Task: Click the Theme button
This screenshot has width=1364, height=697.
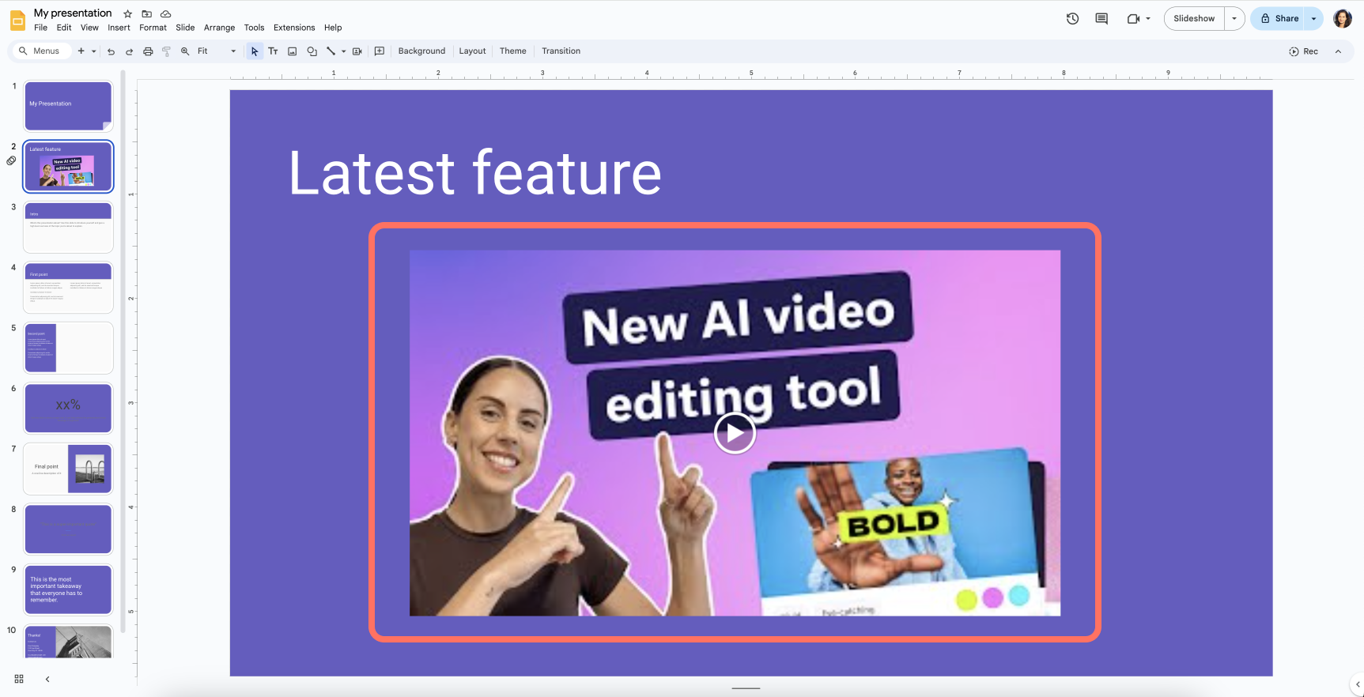Action: pos(512,51)
